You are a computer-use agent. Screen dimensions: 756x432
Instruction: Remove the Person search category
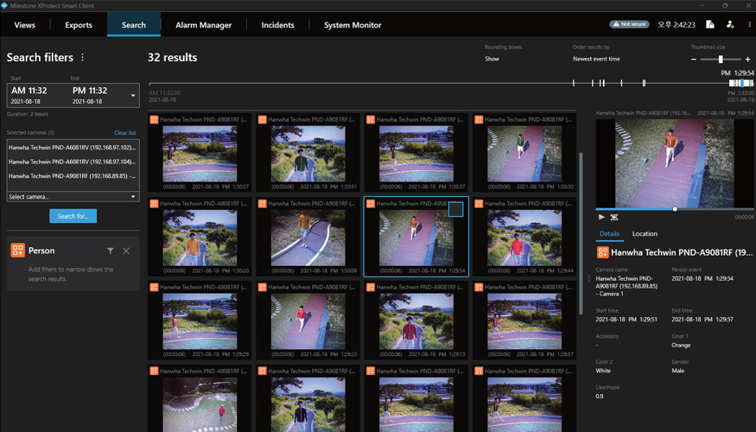pyautogui.click(x=126, y=251)
